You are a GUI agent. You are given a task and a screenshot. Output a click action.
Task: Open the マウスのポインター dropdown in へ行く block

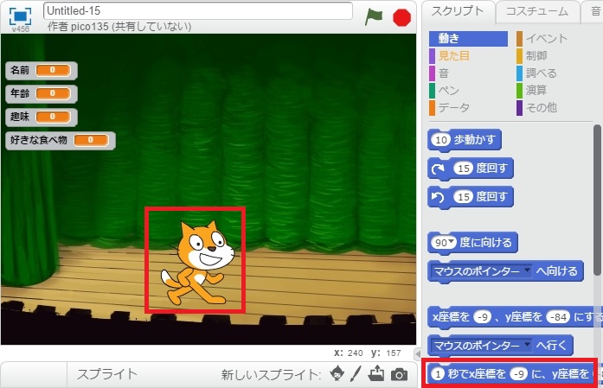pos(527,344)
